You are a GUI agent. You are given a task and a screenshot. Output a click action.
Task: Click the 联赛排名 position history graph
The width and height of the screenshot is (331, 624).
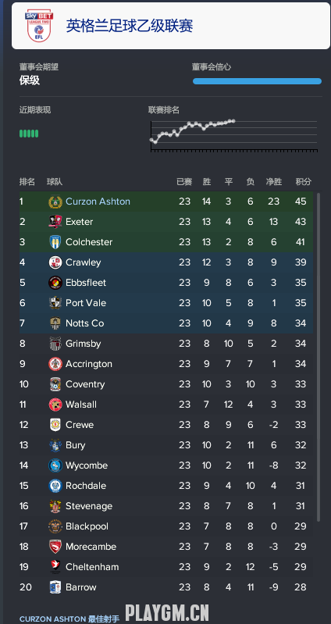(x=234, y=135)
